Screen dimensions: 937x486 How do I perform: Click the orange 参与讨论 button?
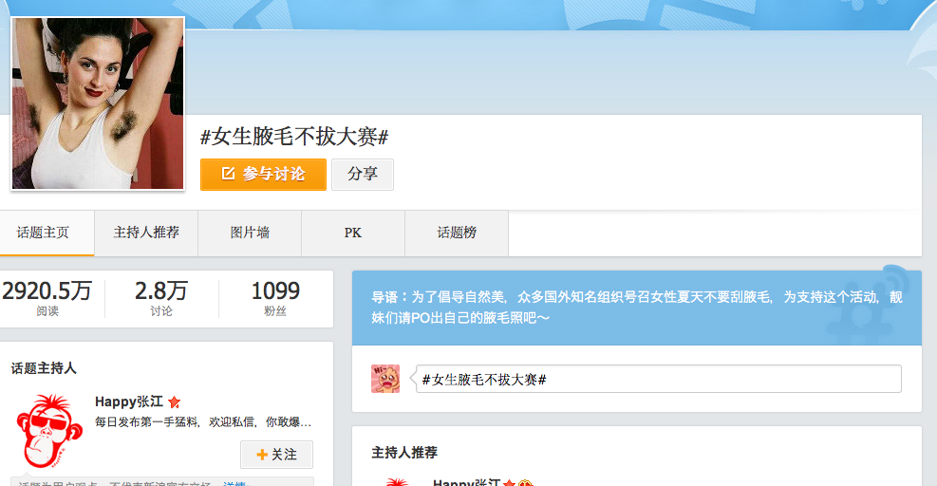[x=263, y=175]
